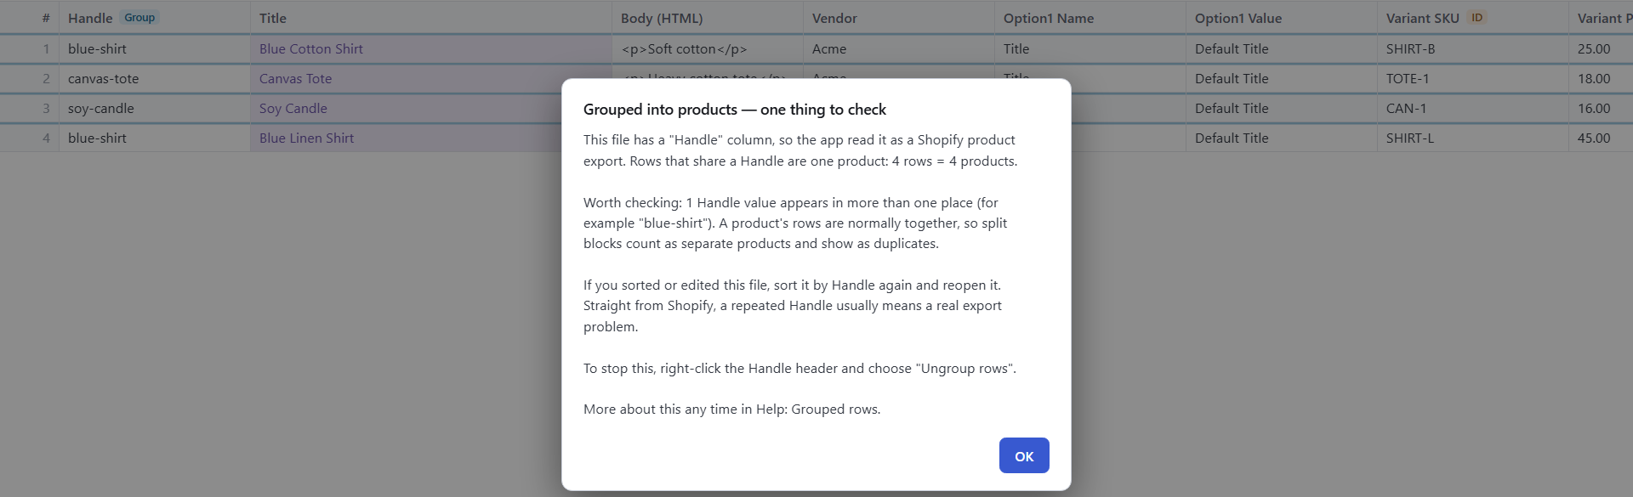
Task: Click the Body (HTML) column header
Action: (x=707, y=18)
